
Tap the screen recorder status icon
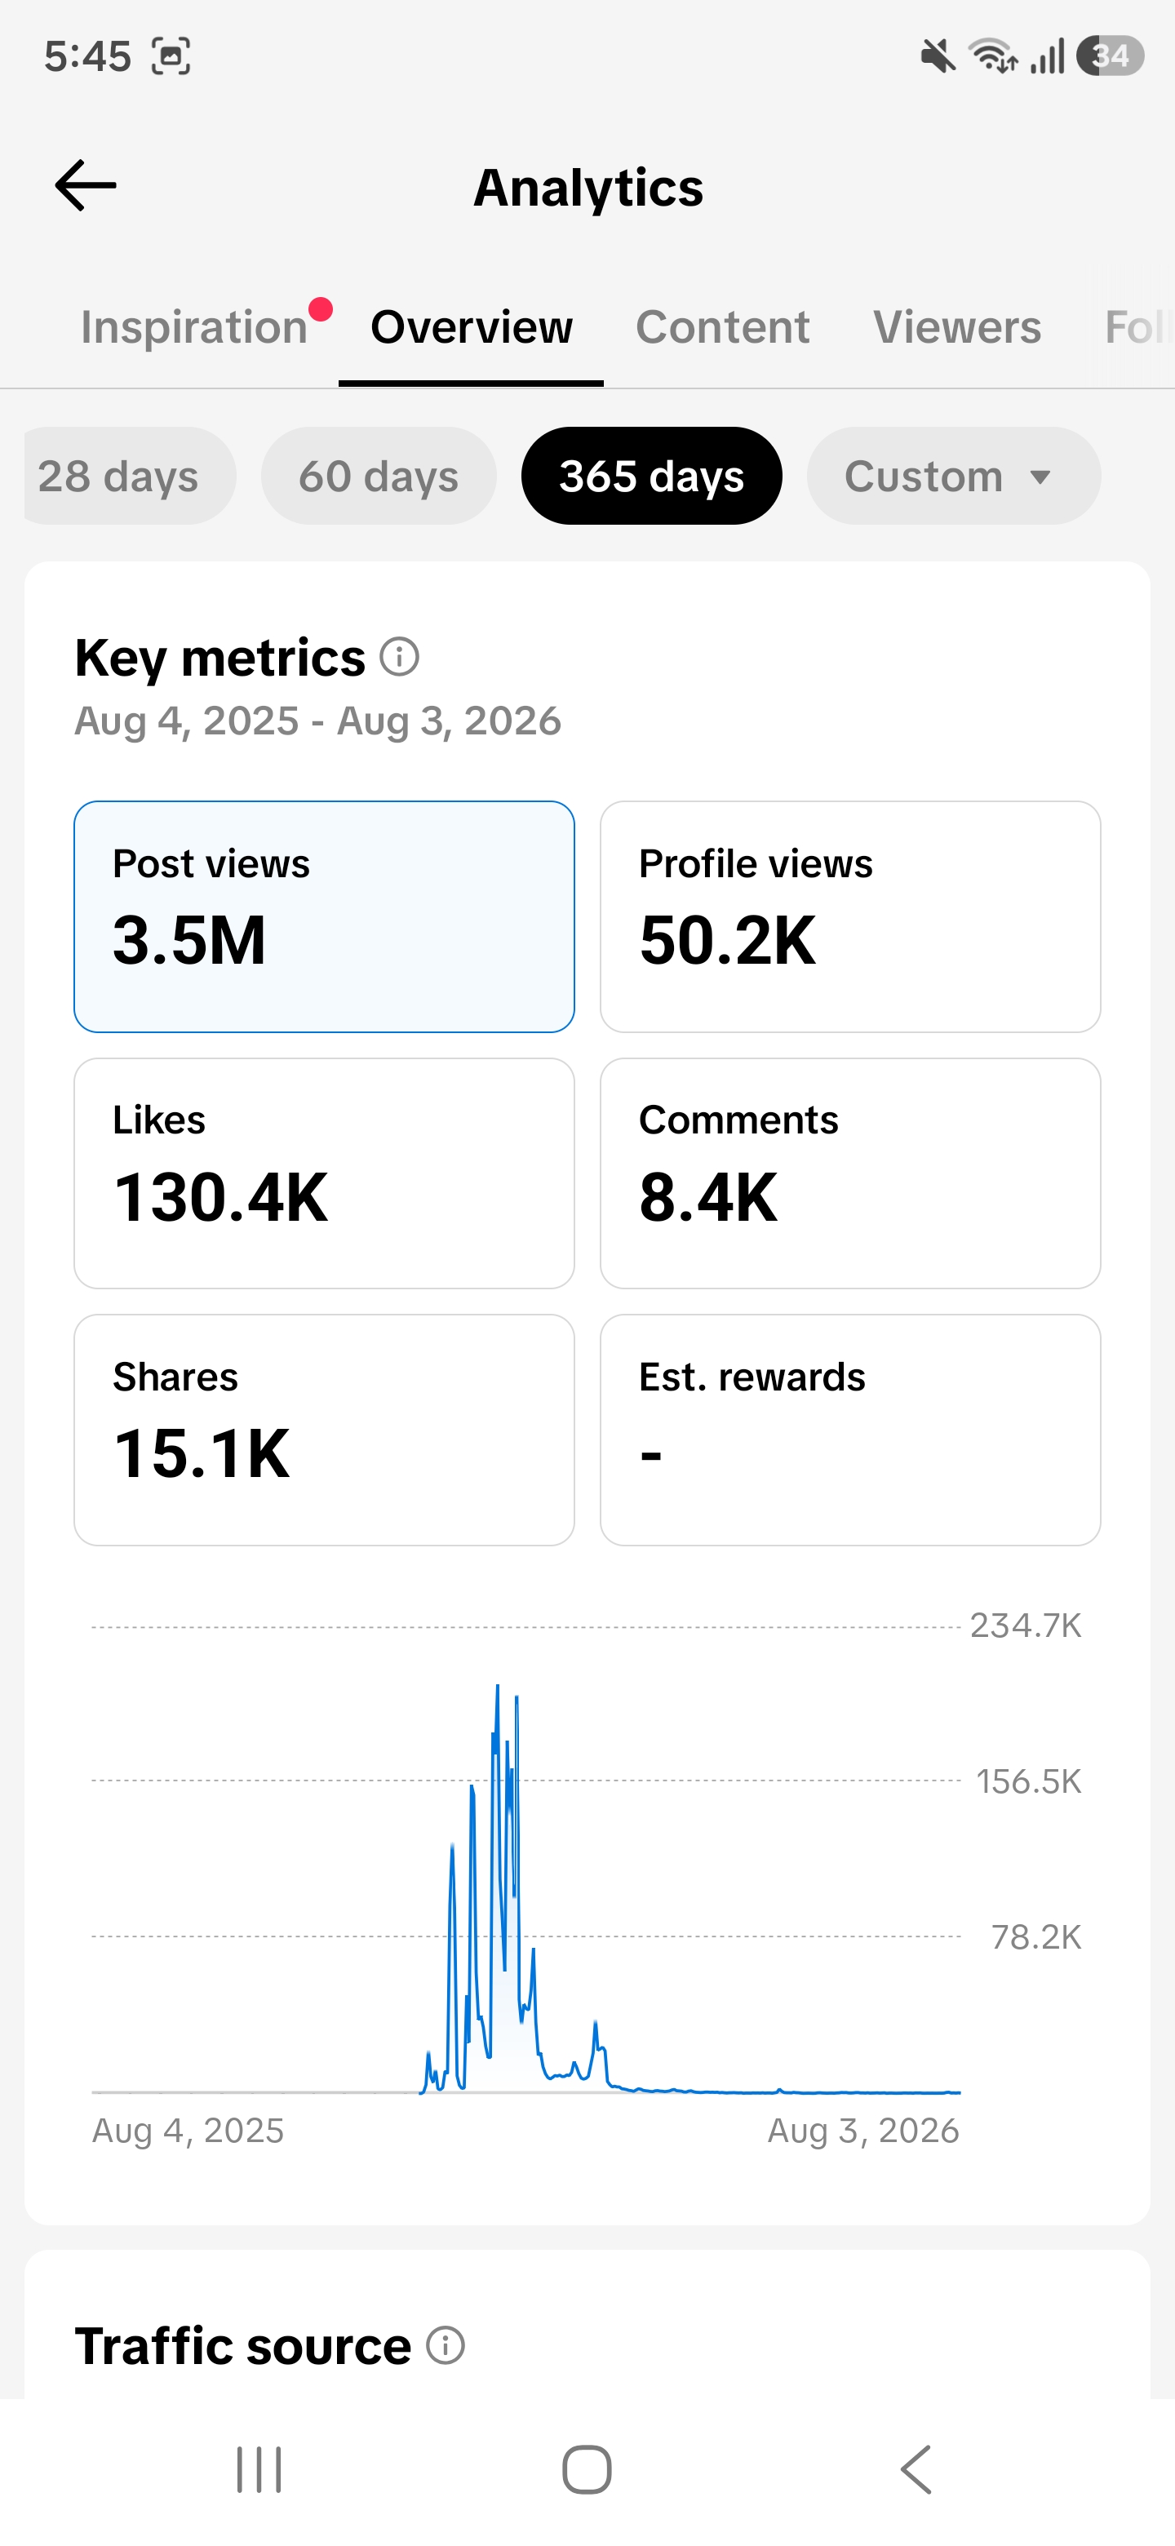tap(171, 56)
